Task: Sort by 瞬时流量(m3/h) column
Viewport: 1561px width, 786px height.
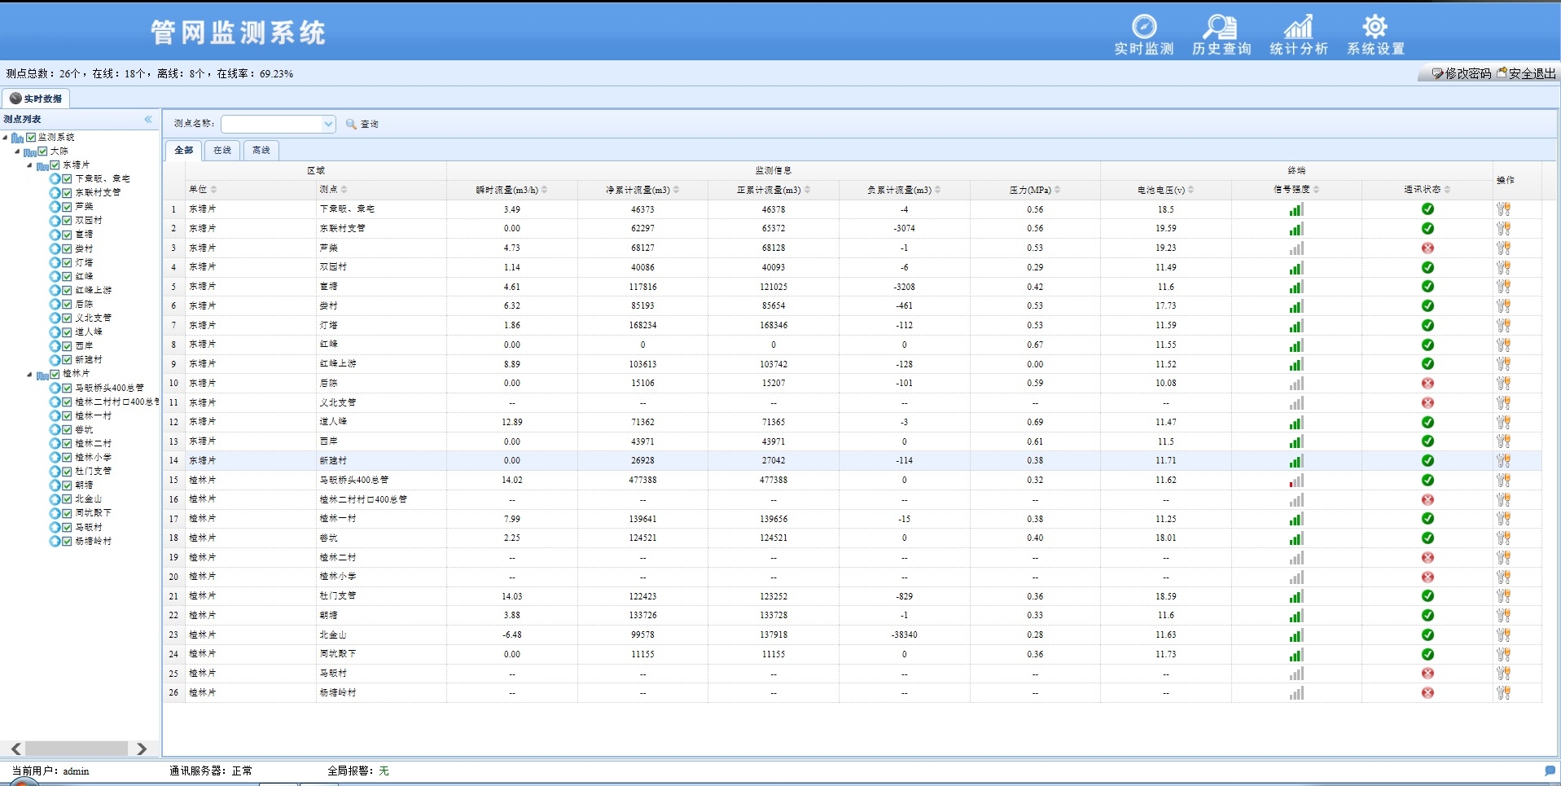Action: point(511,190)
